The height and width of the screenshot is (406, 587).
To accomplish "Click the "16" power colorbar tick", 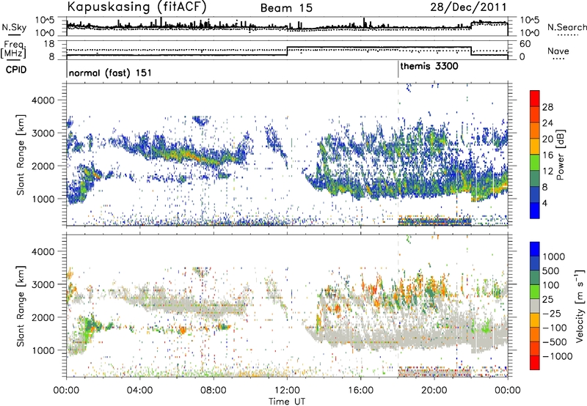I will 547,155.
